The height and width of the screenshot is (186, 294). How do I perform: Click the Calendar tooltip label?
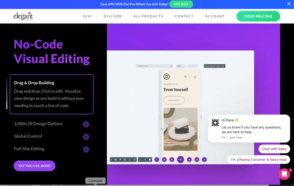click(x=95, y=181)
